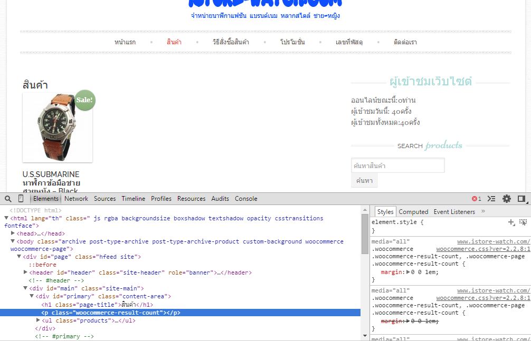This screenshot has height=341, width=531.
Task: Expand the head element node
Action: (x=13, y=233)
